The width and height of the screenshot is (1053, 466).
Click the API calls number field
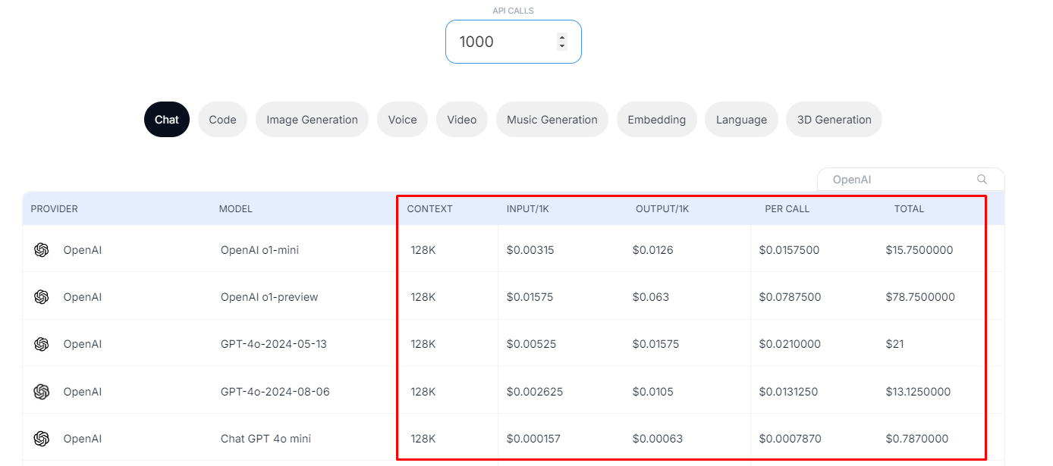pos(514,42)
